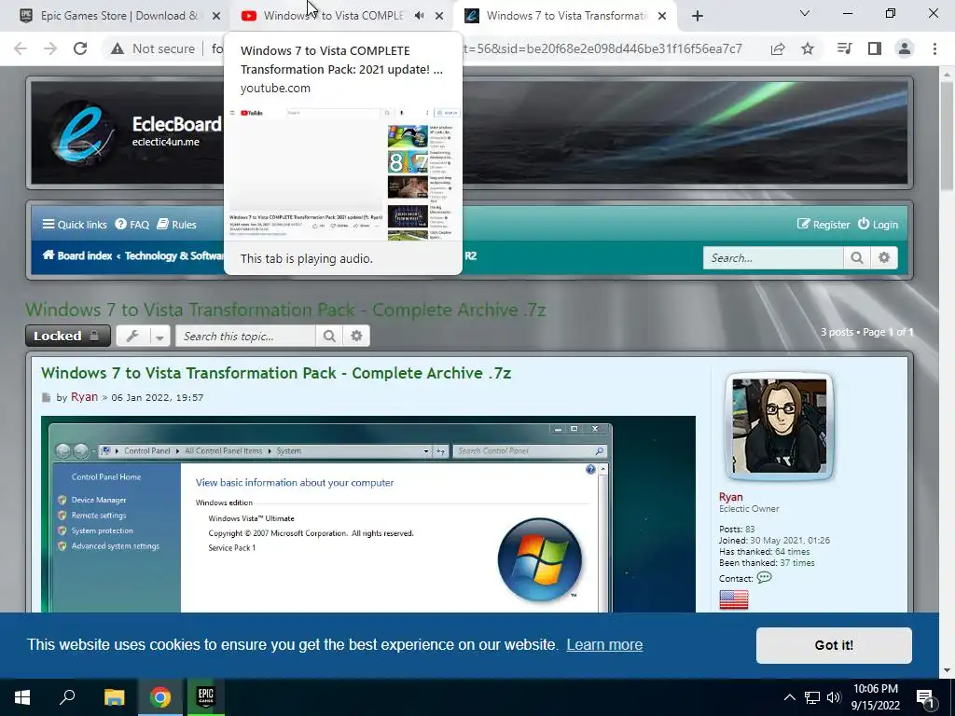Close the YouTube tab
This screenshot has width=955, height=716.
[439, 17]
